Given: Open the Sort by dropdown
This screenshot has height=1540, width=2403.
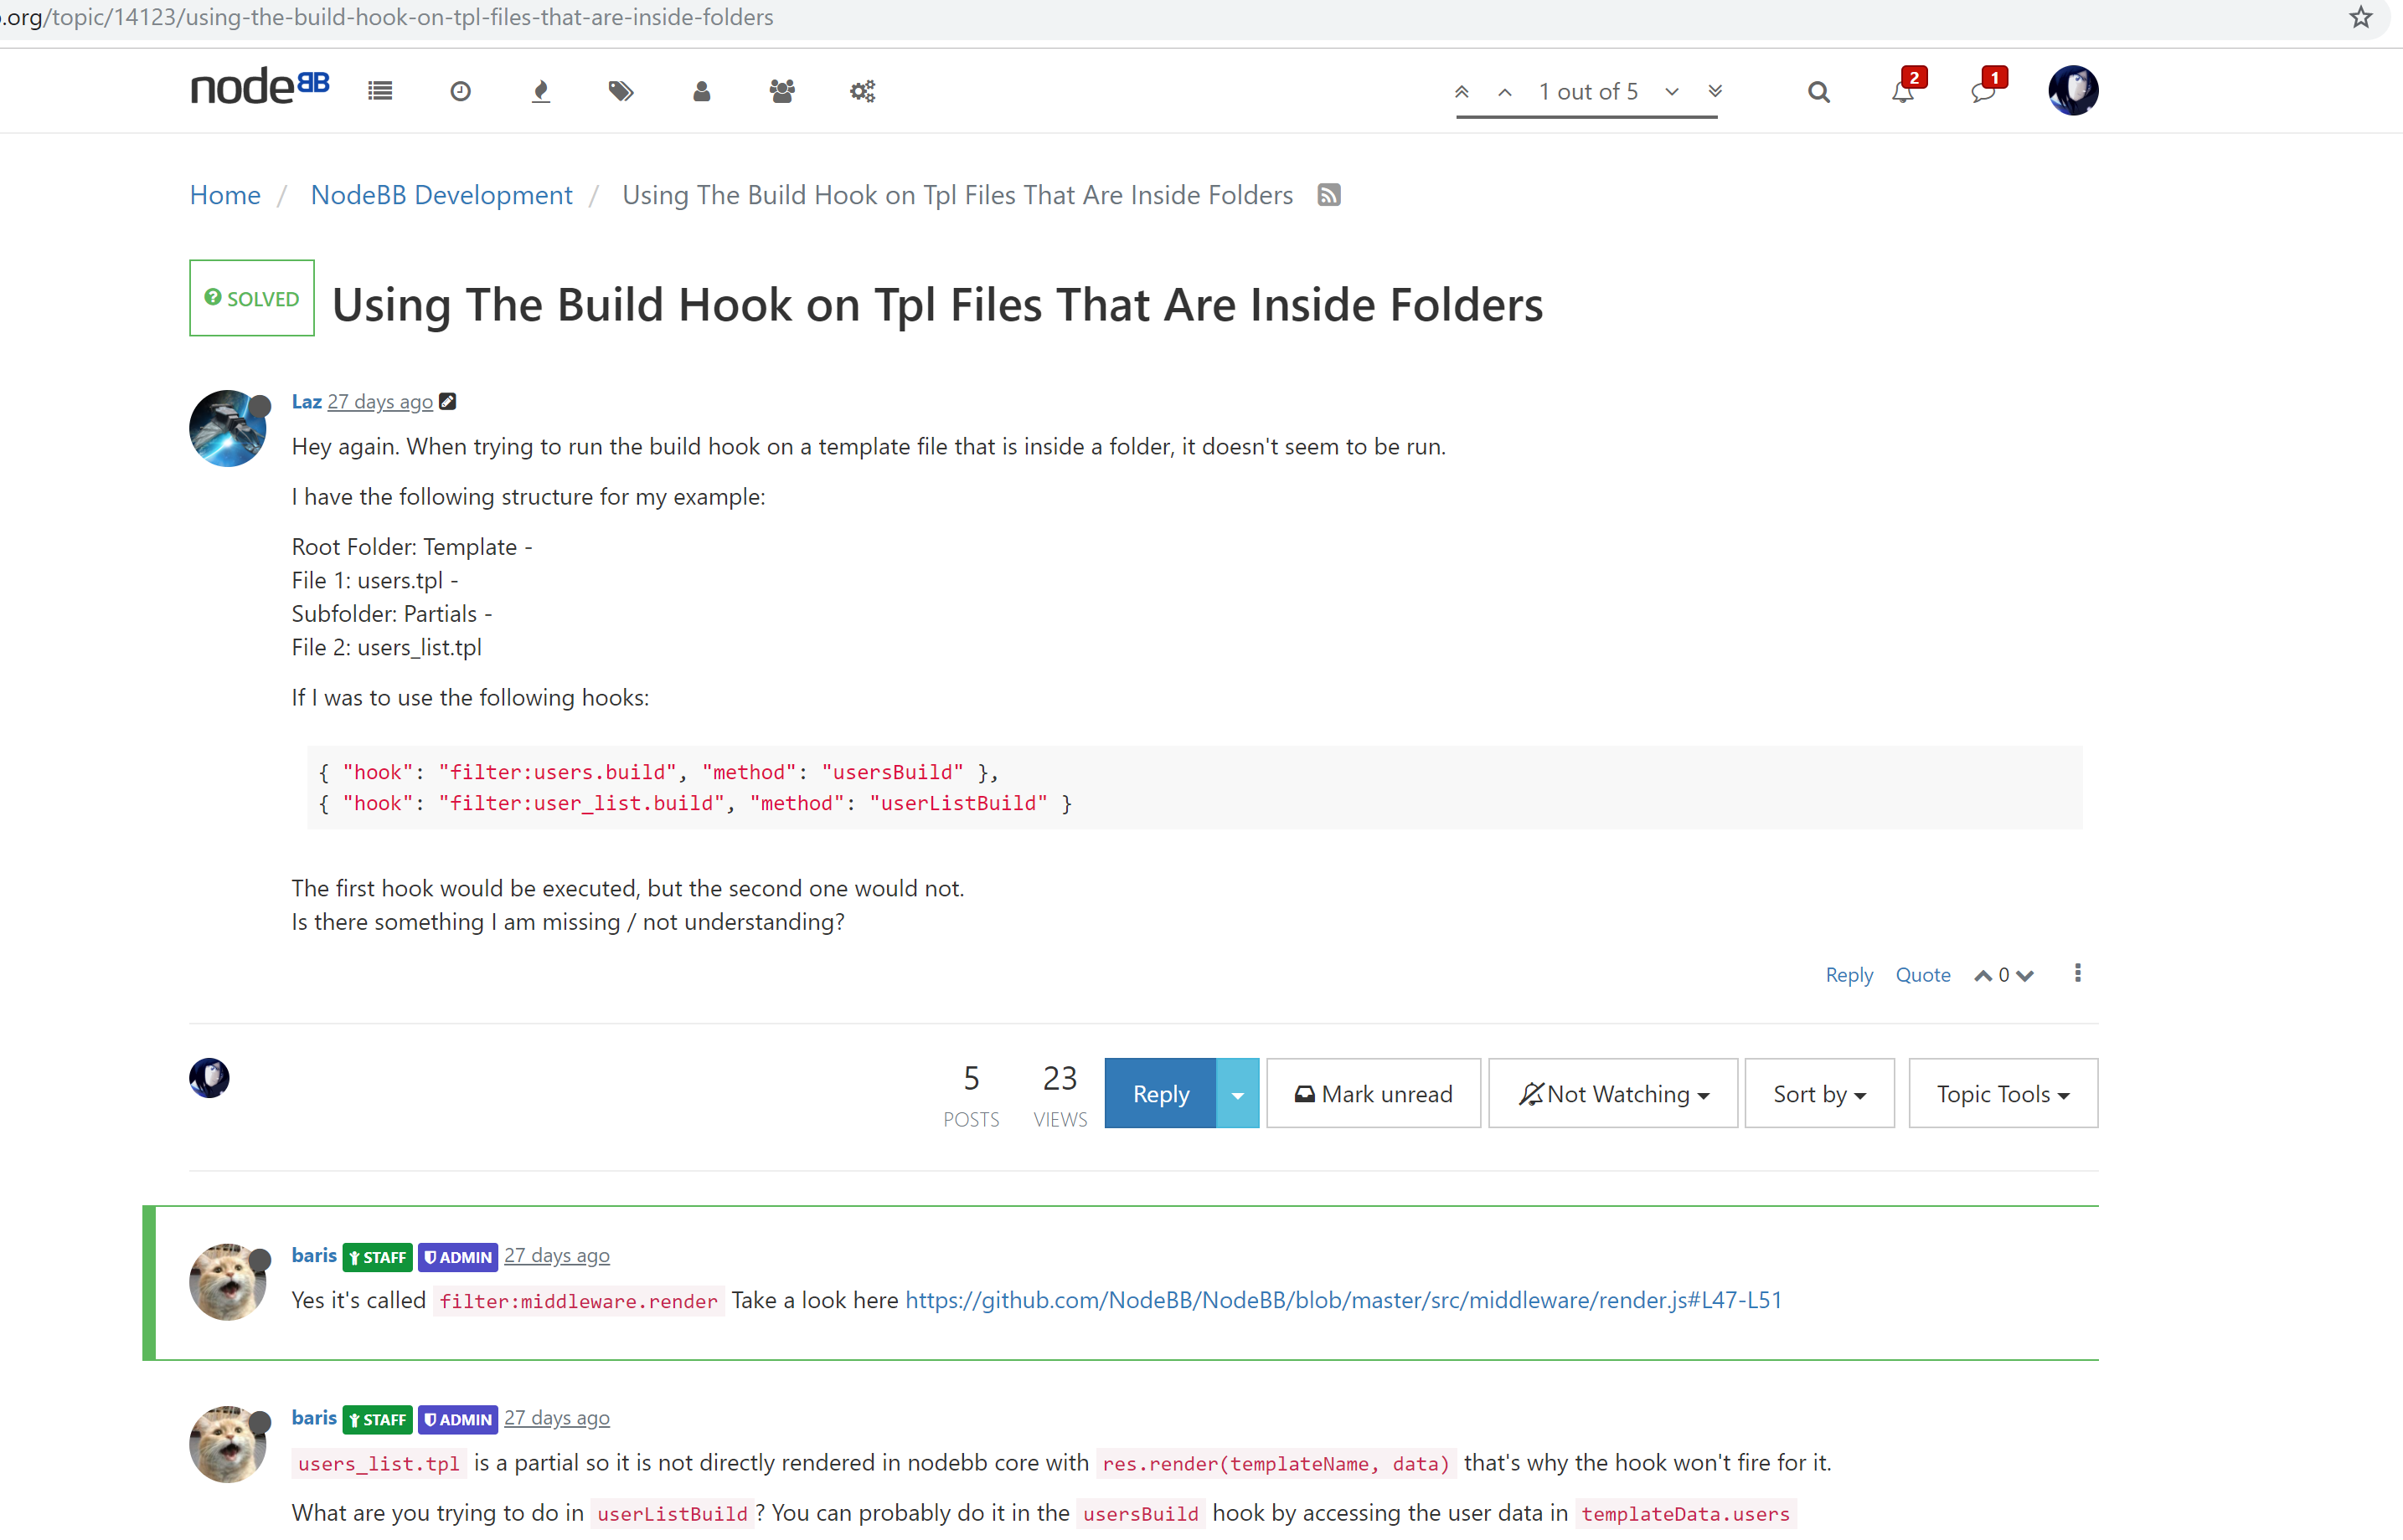Looking at the screenshot, I should pyautogui.click(x=1818, y=1093).
